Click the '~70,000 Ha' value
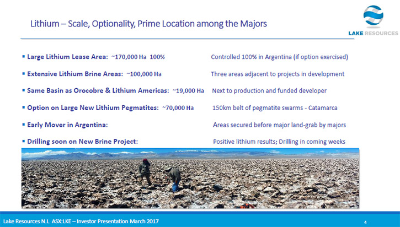Image resolution: width=400 pixels, height=227 pixels. point(178,108)
